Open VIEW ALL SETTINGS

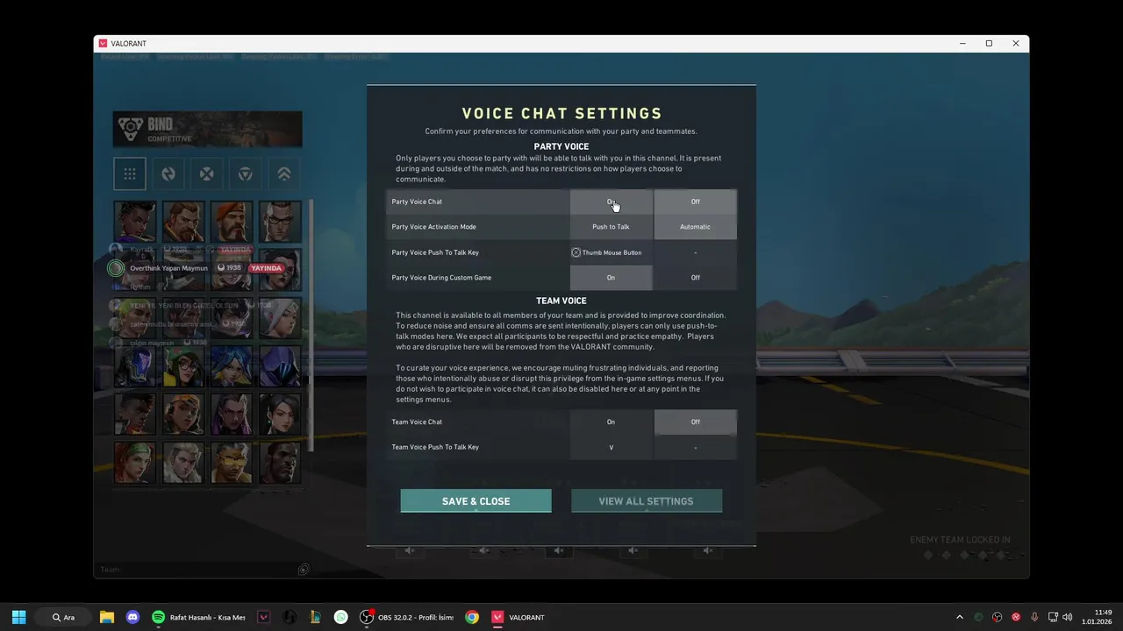(647, 501)
